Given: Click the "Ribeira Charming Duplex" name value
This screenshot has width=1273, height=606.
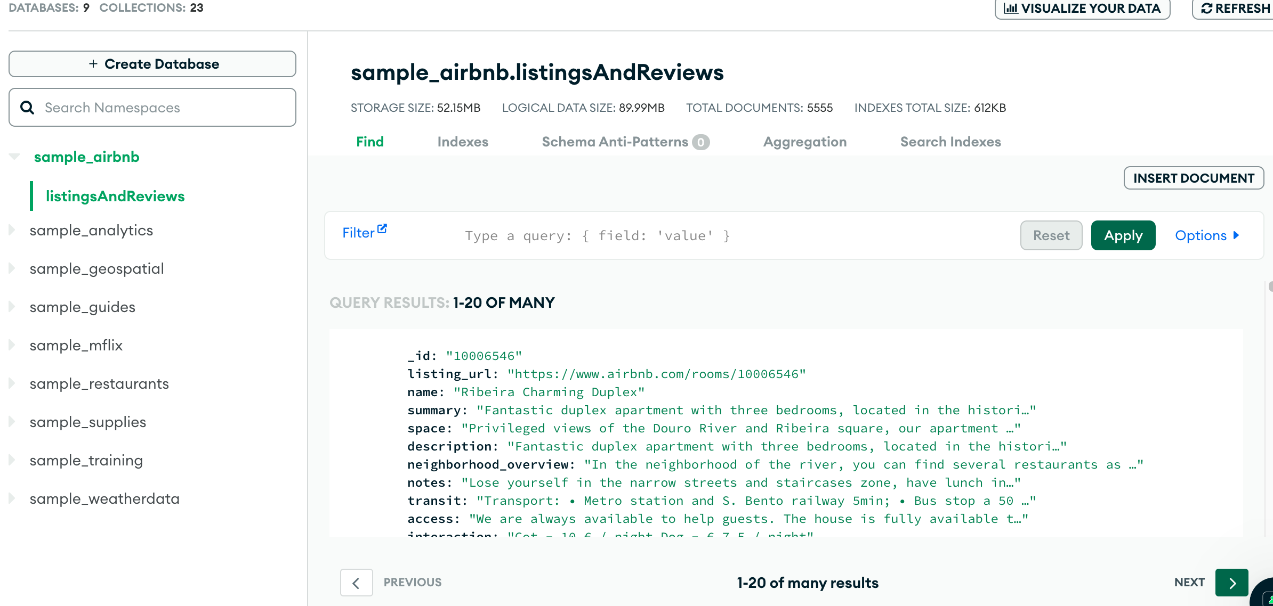Looking at the screenshot, I should pyautogui.click(x=549, y=392).
